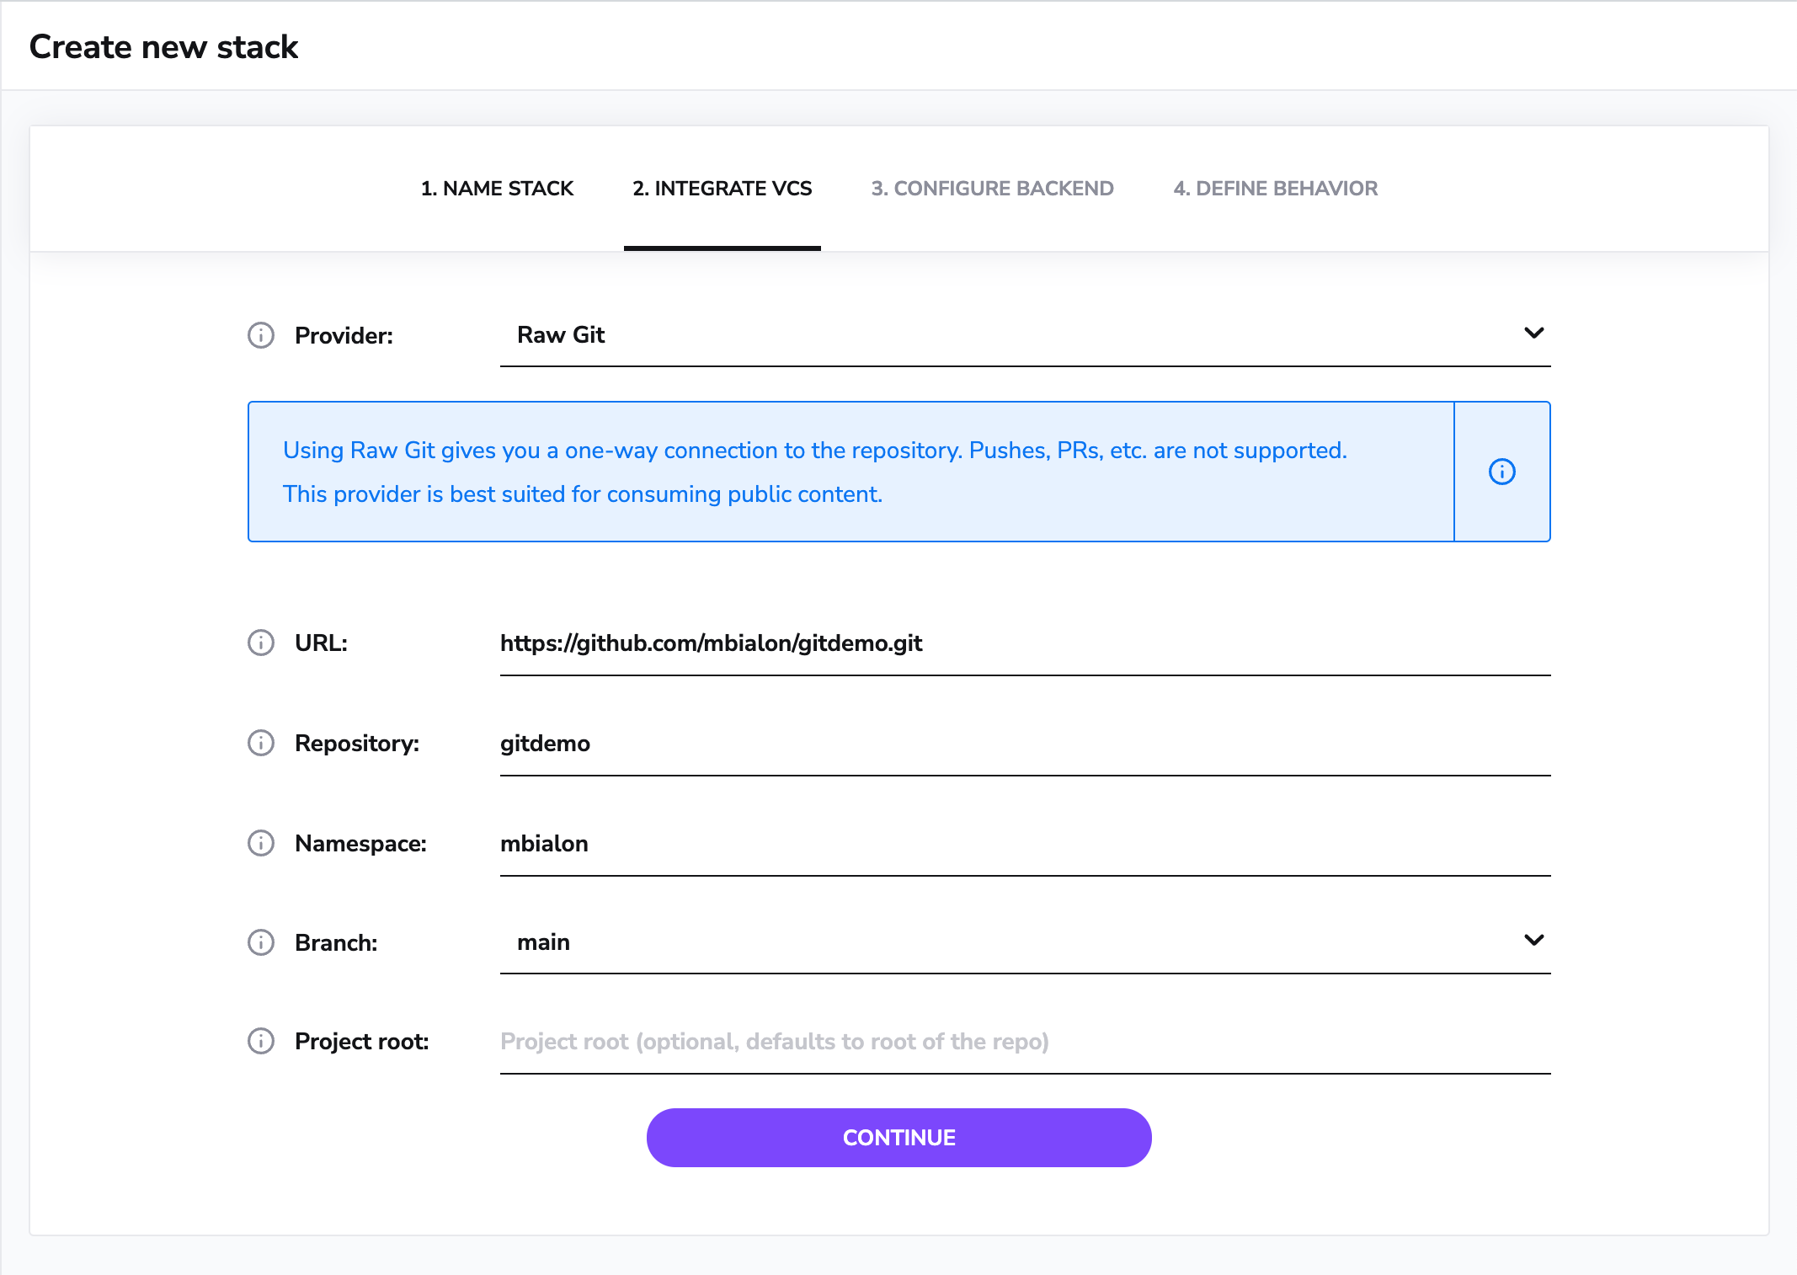The height and width of the screenshot is (1275, 1797).
Task: Click blue info icon in Raw Git notice
Action: coord(1501,472)
